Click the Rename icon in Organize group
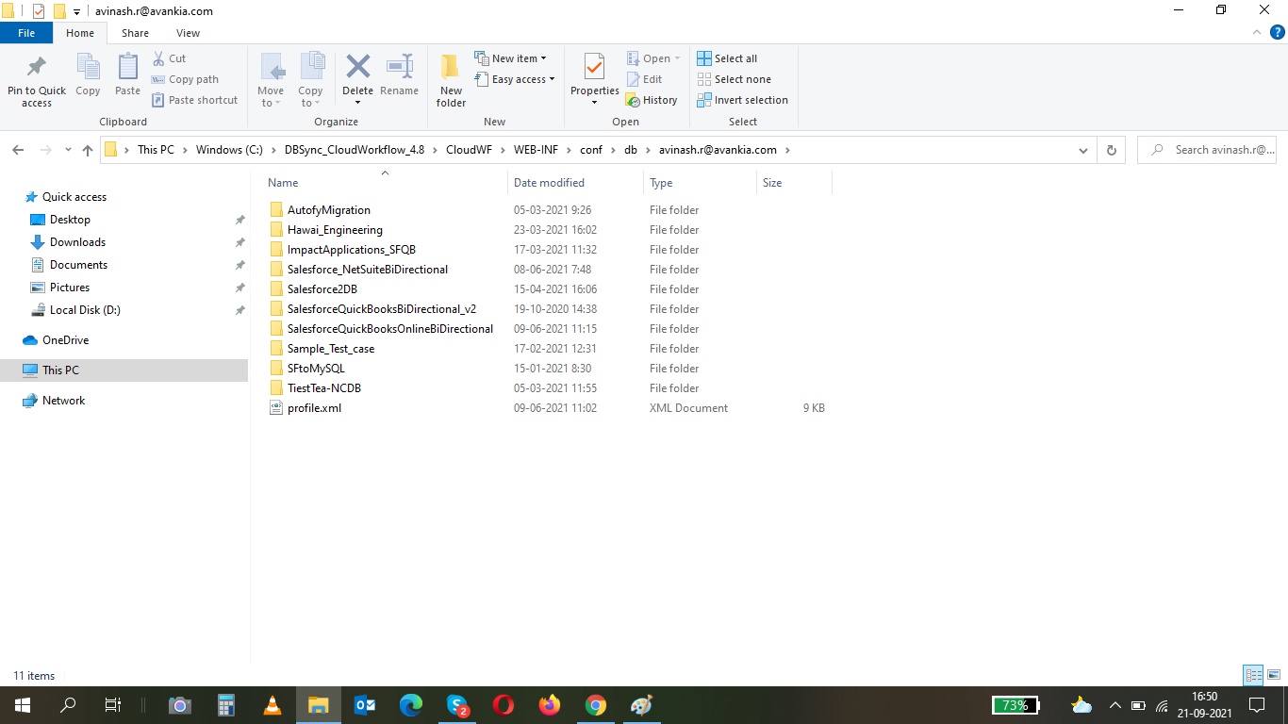 tap(399, 68)
